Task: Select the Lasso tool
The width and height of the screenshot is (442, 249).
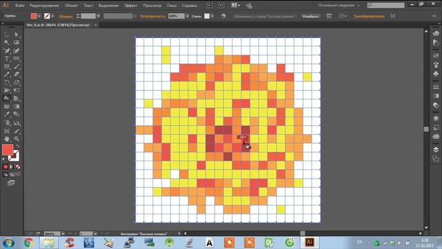Action: 17,43
